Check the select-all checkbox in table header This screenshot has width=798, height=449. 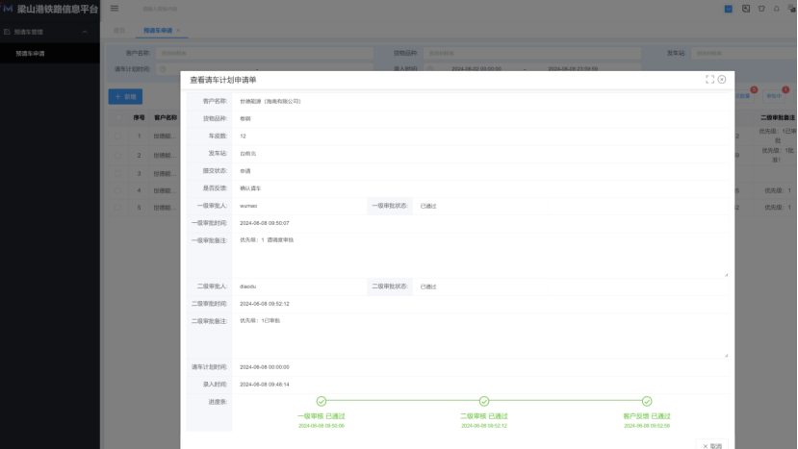119,117
